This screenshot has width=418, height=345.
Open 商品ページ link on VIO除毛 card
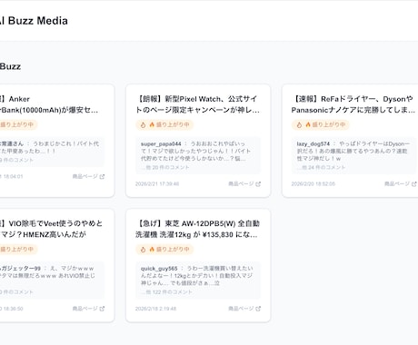[88, 309]
